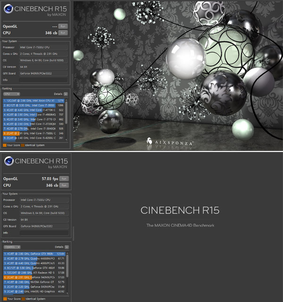Click the empty Info field above the OpenGL ranking
Screen dimensions: 283x302
(x=44, y=233)
